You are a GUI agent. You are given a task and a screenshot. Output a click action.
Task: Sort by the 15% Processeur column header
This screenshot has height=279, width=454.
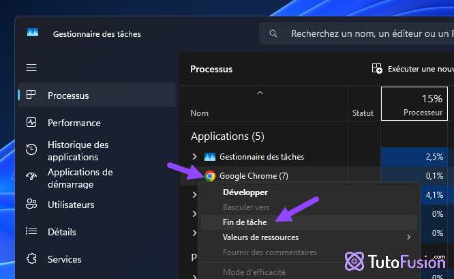click(x=414, y=104)
